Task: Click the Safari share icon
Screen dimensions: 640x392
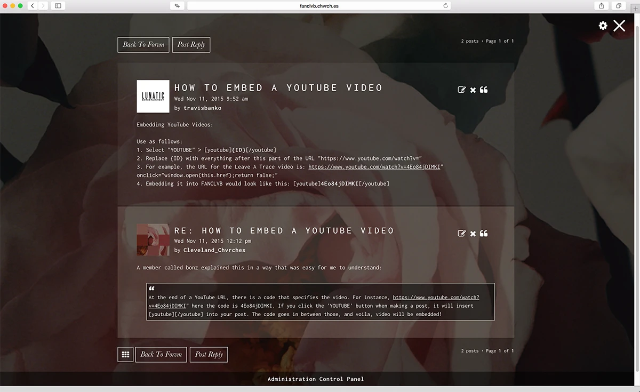Action: (x=602, y=5)
